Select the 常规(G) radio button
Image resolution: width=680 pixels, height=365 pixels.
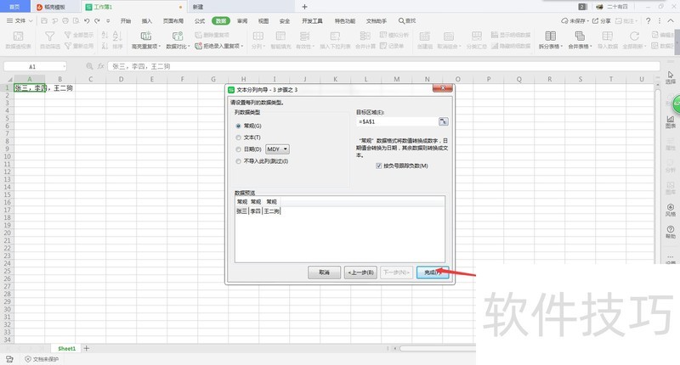239,126
